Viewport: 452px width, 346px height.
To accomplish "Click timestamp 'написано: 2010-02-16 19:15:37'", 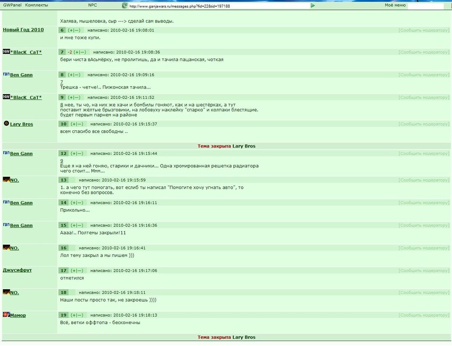I will (x=123, y=124).
